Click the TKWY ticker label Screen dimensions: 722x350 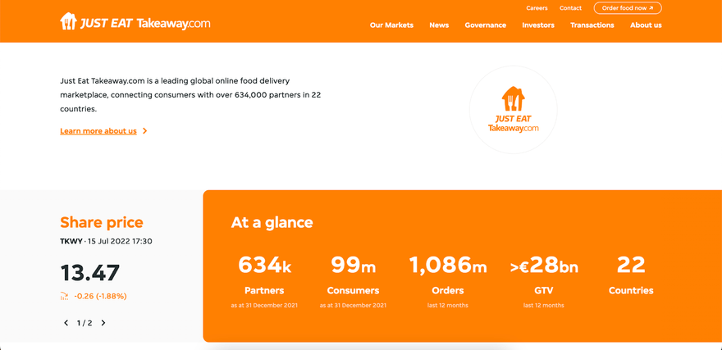[x=71, y=241]
